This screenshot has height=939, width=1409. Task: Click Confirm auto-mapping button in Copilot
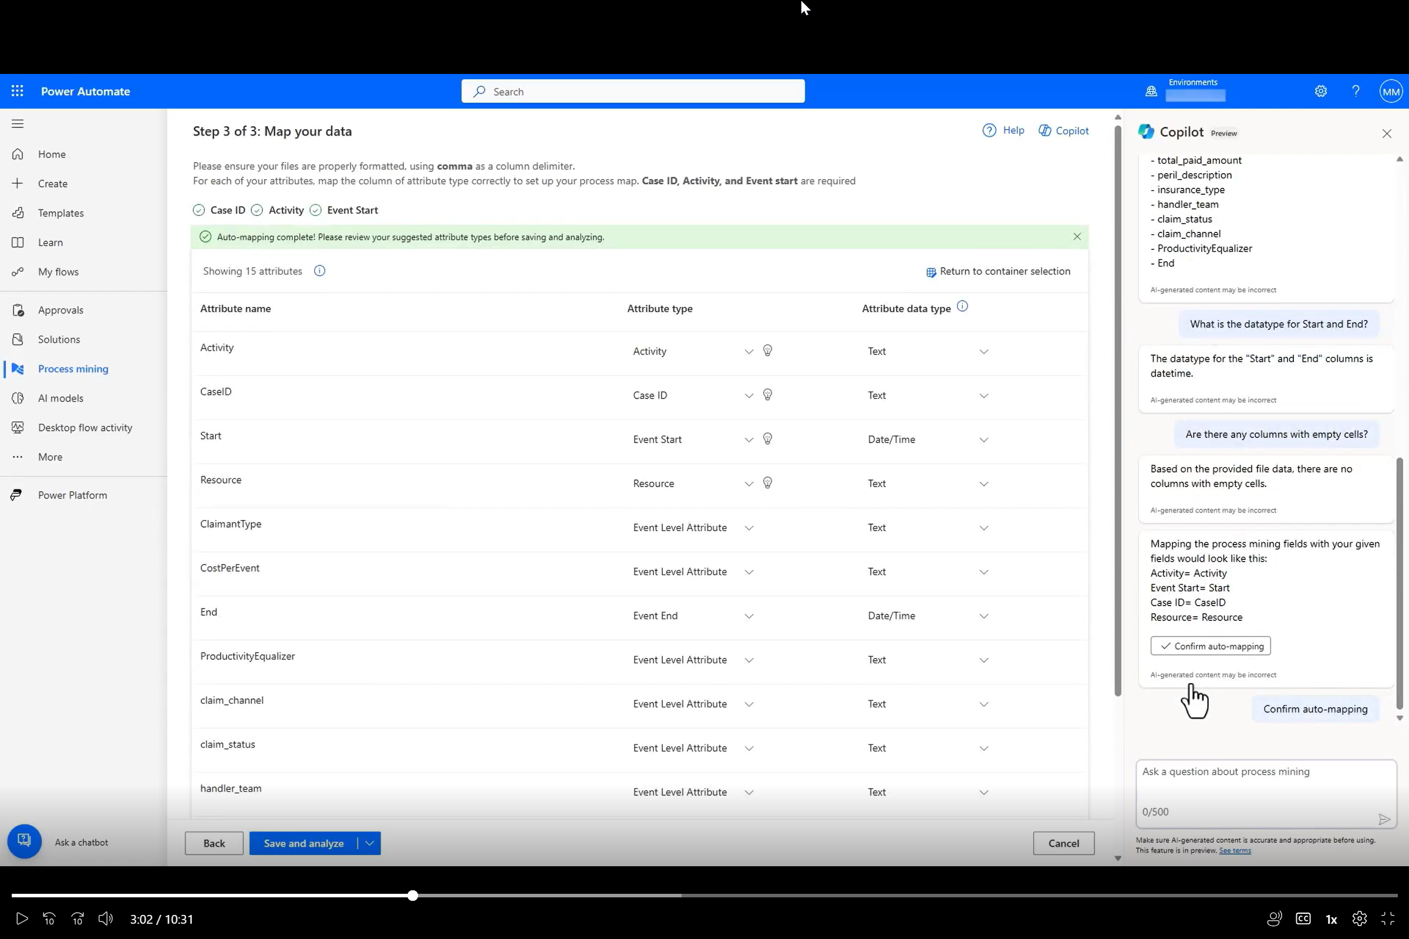(x=1210, y=646)
